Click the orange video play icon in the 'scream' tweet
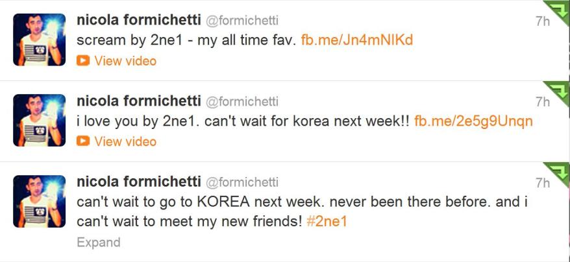Image resolution: width=570 pixels, height=262 pixels. point(82,60)
